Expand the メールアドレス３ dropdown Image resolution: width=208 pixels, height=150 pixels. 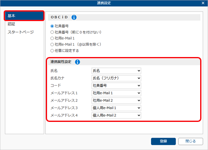pyautogui.click(x=116, y=108)
